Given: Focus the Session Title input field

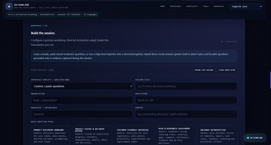Looking at the screenshot, I should pos(186,86).
